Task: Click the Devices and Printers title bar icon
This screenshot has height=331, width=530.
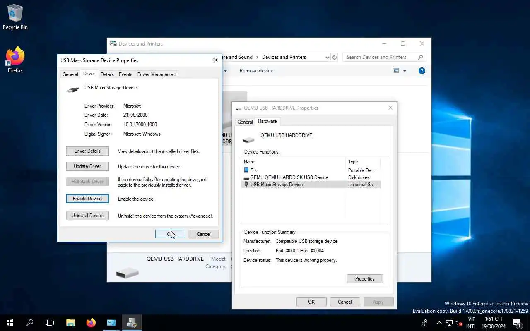Action: coord(113,43)
